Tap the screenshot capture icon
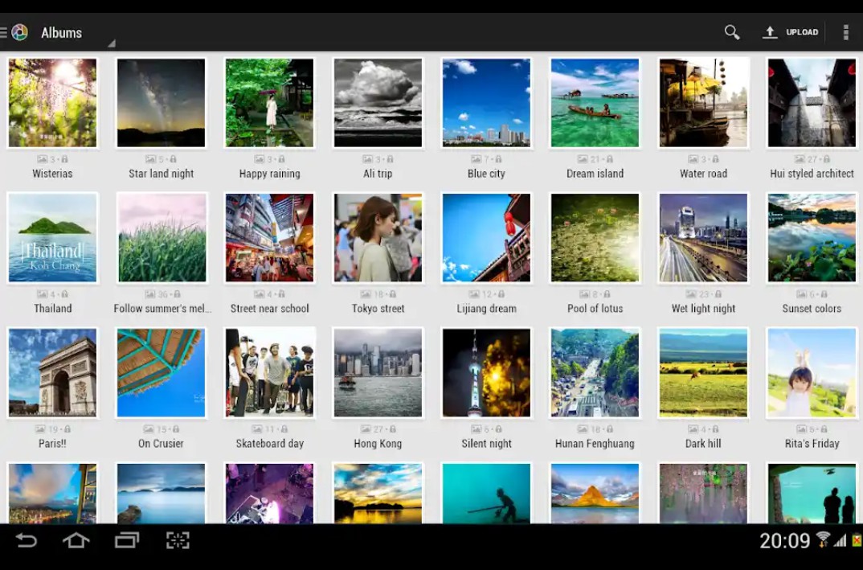The width and height of the screenshot is (863, 570). coord(178,540)
